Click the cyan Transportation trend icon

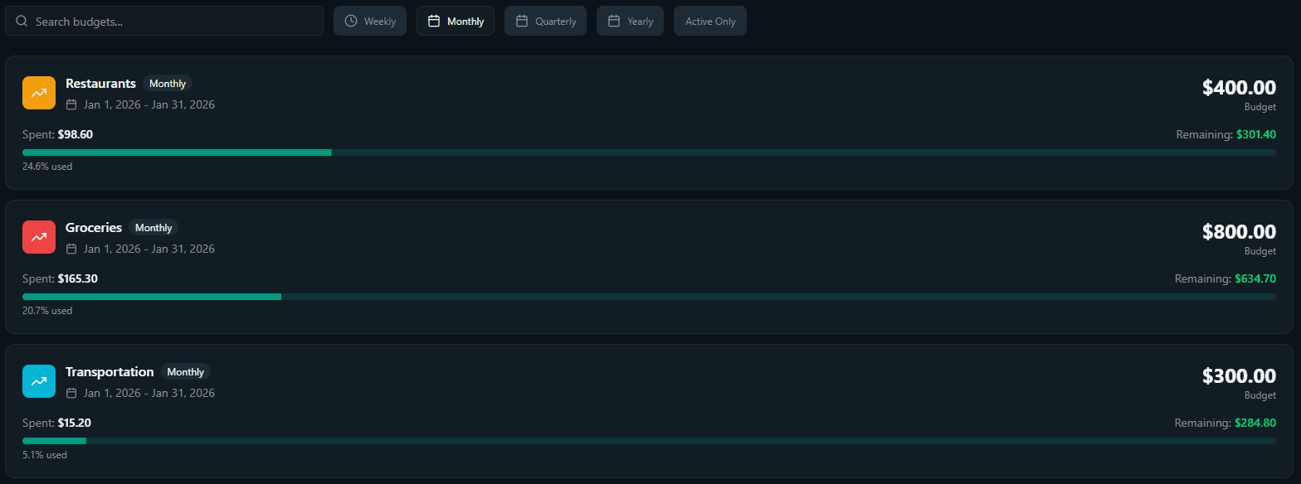point(39,381)
